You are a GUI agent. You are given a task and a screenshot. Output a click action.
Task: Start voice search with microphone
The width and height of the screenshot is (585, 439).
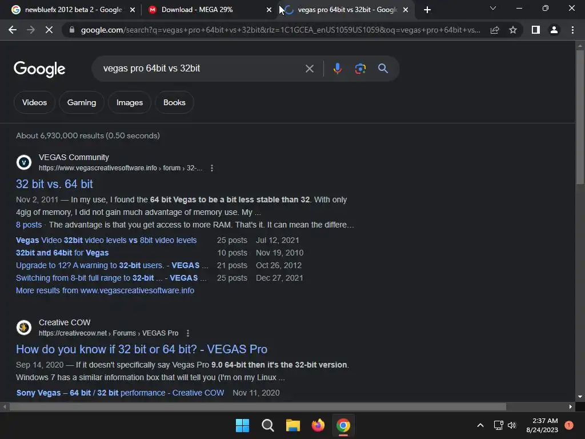[x=337, y=69]
